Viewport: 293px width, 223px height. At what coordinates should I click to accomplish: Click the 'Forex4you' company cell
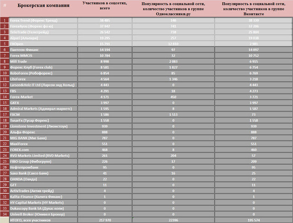(43, 26)
